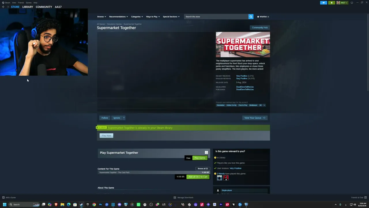Screen dimensions: 369x208
Task: Switch to the COMMUNITY tab
Action: 44,7
